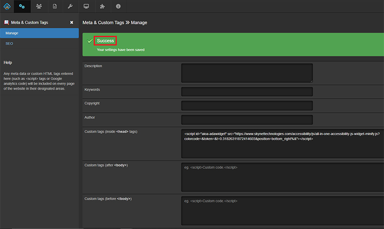Screen dimensions: 384x229
Task: Click the Description text area
Action: click(247, 73)
